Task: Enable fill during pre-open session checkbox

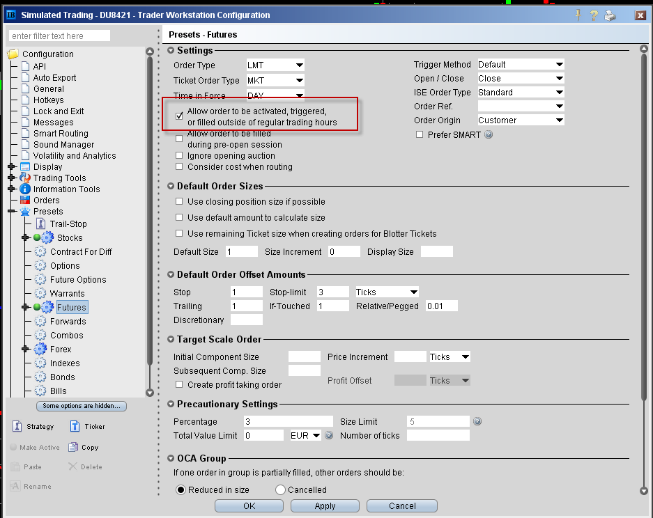Action: pos(179,139)
